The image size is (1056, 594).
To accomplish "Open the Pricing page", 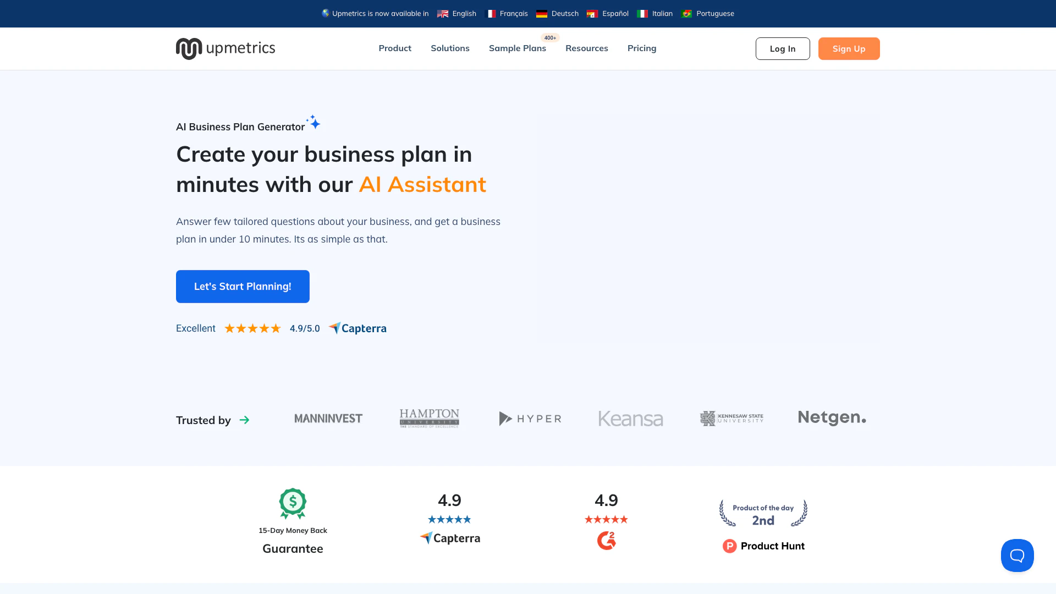I will click(641, 48).
